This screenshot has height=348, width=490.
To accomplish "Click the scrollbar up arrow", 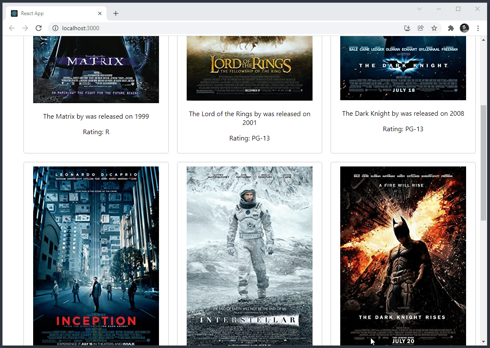I will point(483,40).
